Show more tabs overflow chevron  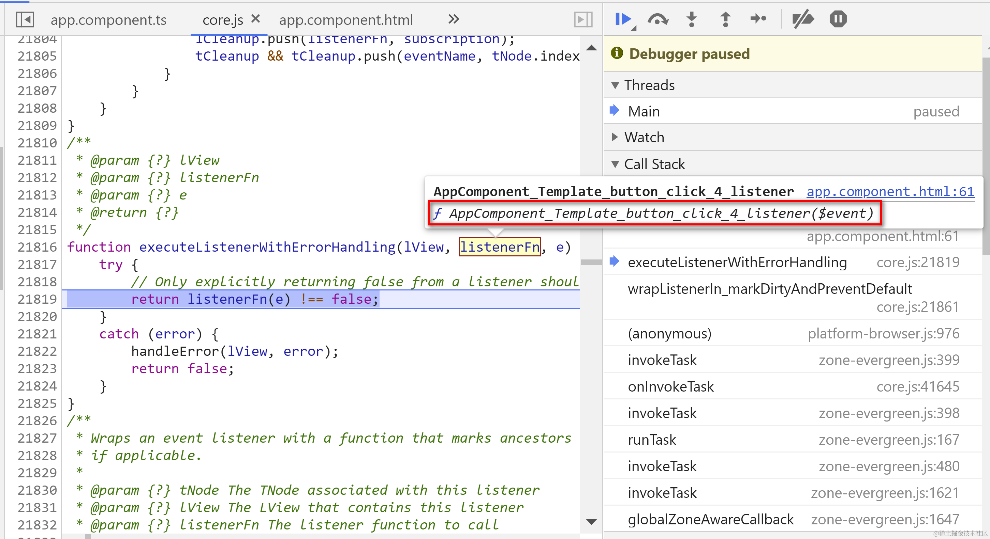(454, 19)
